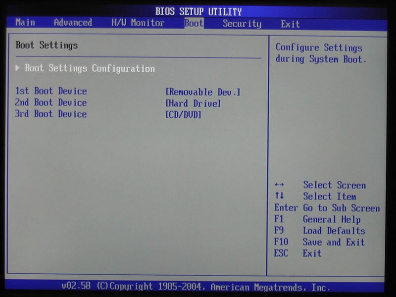396x297 pixels.
Task: Switch to the Main tab
Action: [x=25, y=23]
